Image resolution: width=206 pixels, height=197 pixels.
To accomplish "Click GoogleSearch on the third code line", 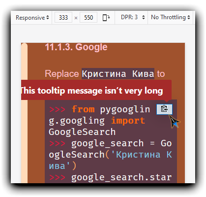I will click(82, 132).
